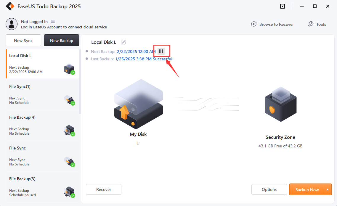The height and width of the screenshot is (206, 337).
Task: Click the message icon beside Not Logged in
Action: 53,22
